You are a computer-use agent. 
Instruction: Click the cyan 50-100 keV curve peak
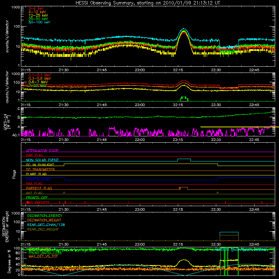pyautogui.click(x=184, y=29)
